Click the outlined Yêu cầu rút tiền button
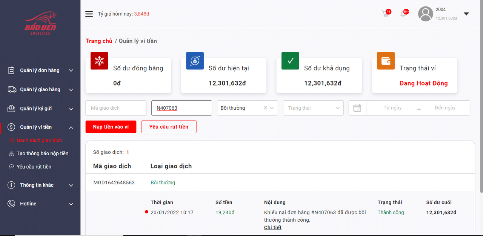 (169, 127)
